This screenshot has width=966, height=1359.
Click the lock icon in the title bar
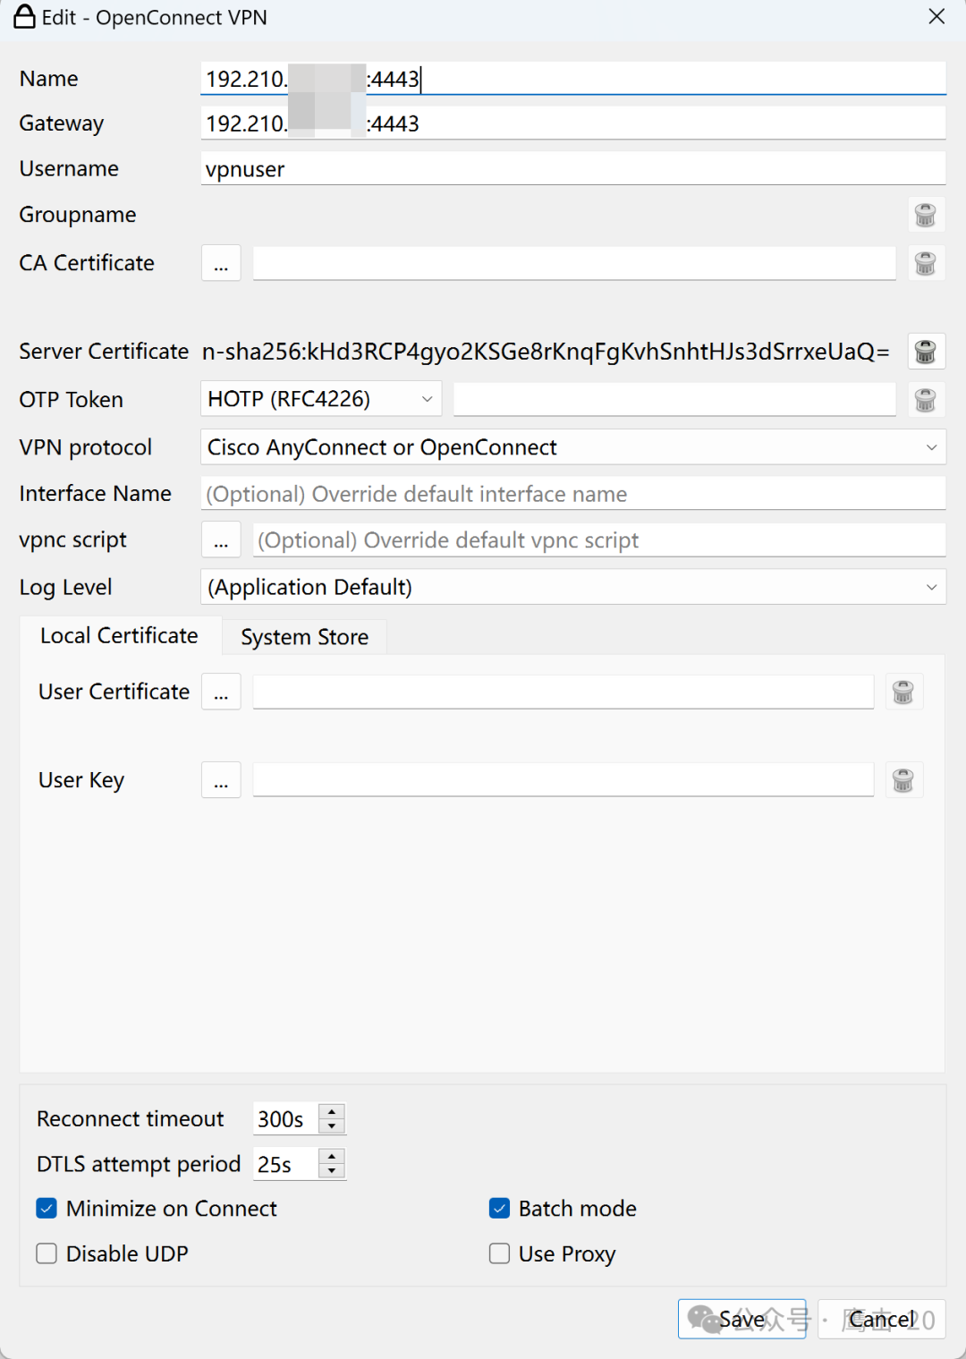(x=24, y=17)
